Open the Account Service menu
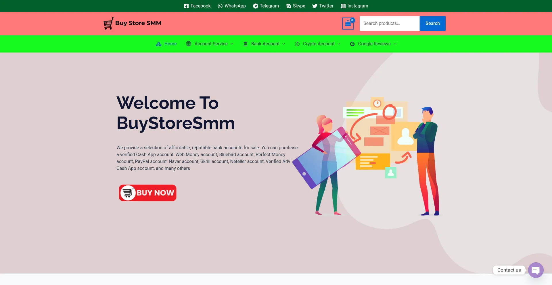Screen dimensions: 552x285 211,44
